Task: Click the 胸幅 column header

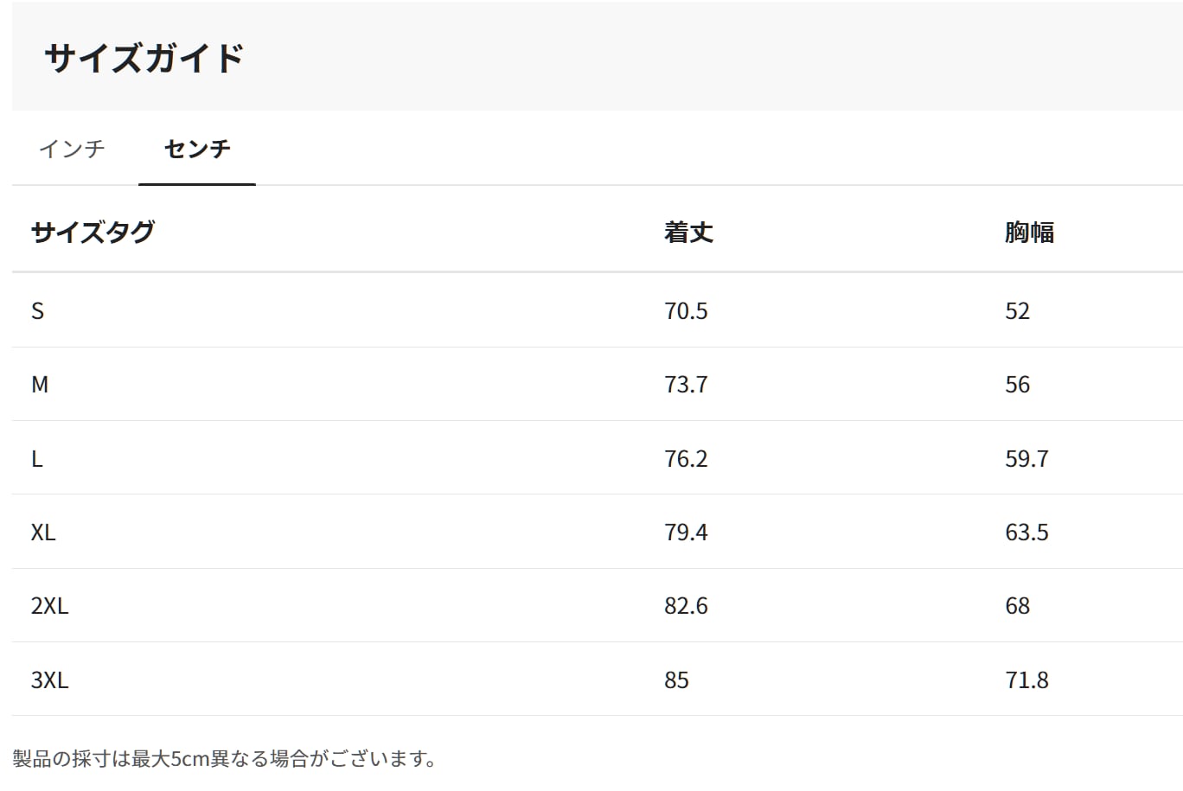Action: click(x=1029, y=232)
